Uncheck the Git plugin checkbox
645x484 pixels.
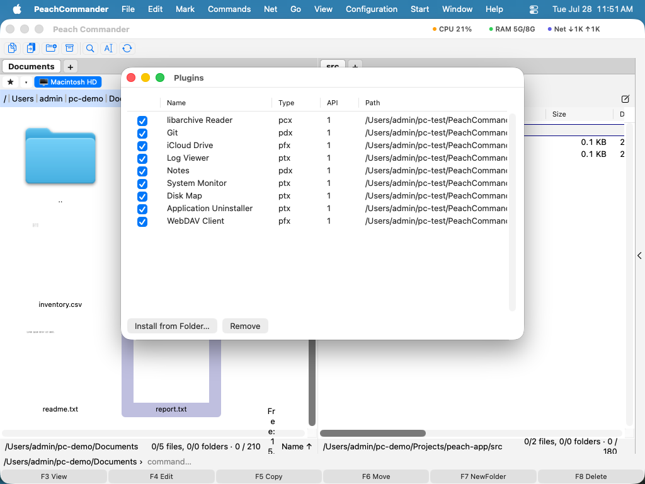click(x=142, y=134)
